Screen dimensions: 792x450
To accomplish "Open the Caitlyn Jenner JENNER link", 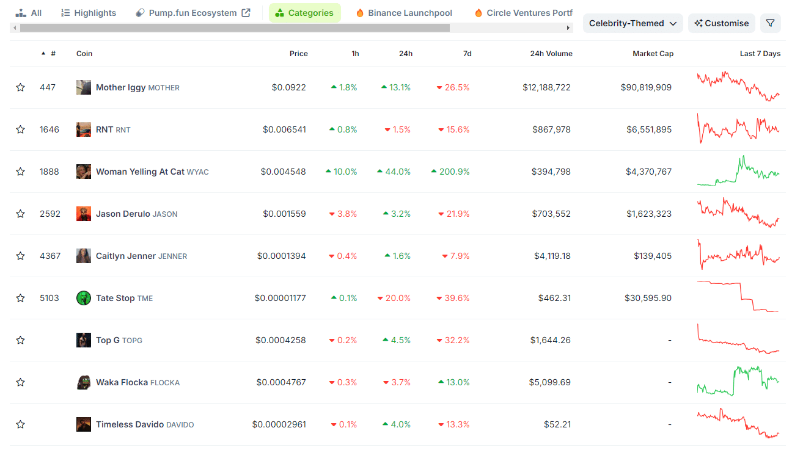I will tap(142, 256).
